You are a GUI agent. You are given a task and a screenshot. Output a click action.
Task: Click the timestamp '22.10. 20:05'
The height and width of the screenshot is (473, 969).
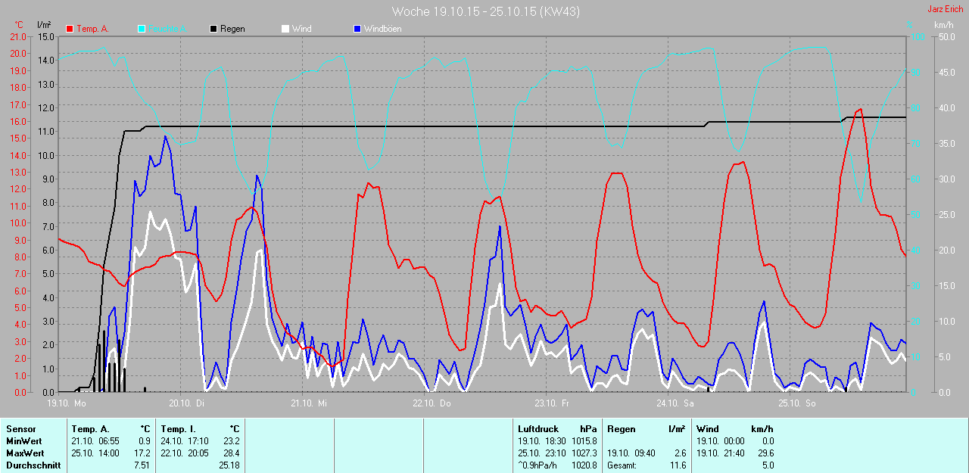point(185,453)
